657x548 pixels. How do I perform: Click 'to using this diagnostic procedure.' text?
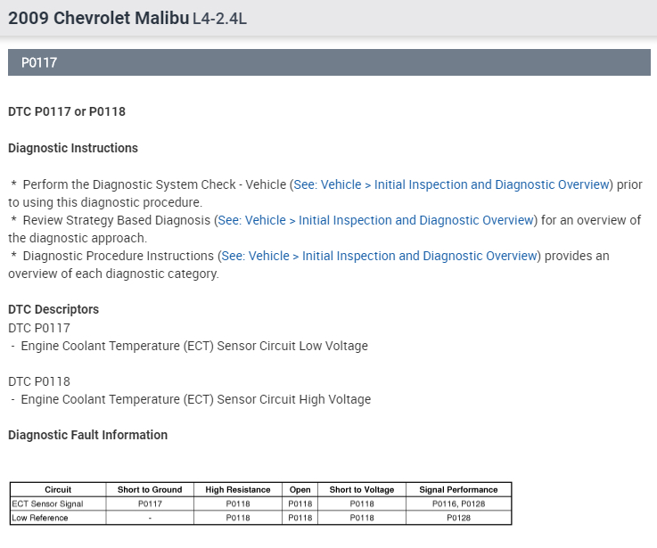click(x=105, y=202)
